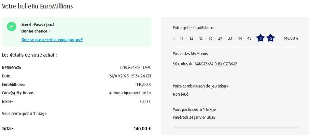Click the star icon with number 2
Screen dimensions: 309x135
[260, 38]
